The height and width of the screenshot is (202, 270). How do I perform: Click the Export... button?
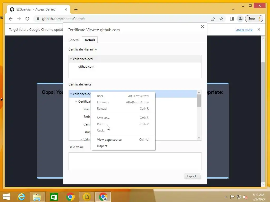[192, 176]
